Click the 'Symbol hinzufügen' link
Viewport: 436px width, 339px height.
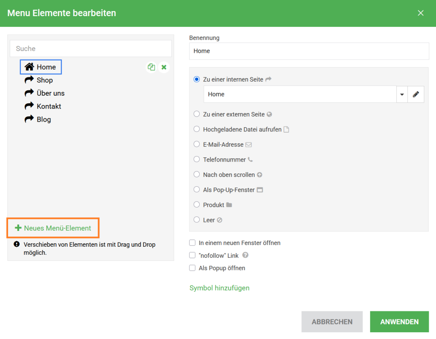tap(219, 288)
